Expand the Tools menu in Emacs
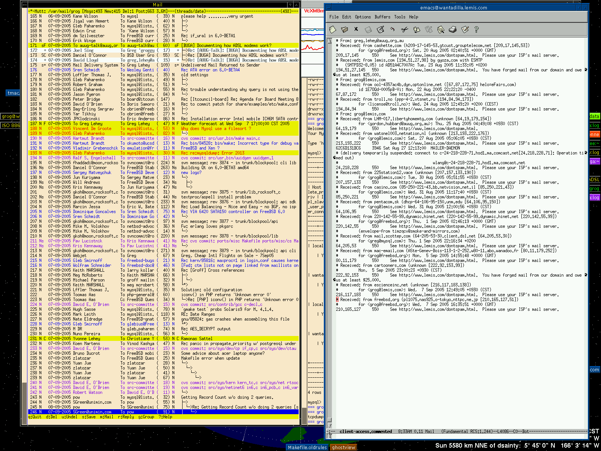This screenshot has height=451, width=601. click(x=400, y=17)
